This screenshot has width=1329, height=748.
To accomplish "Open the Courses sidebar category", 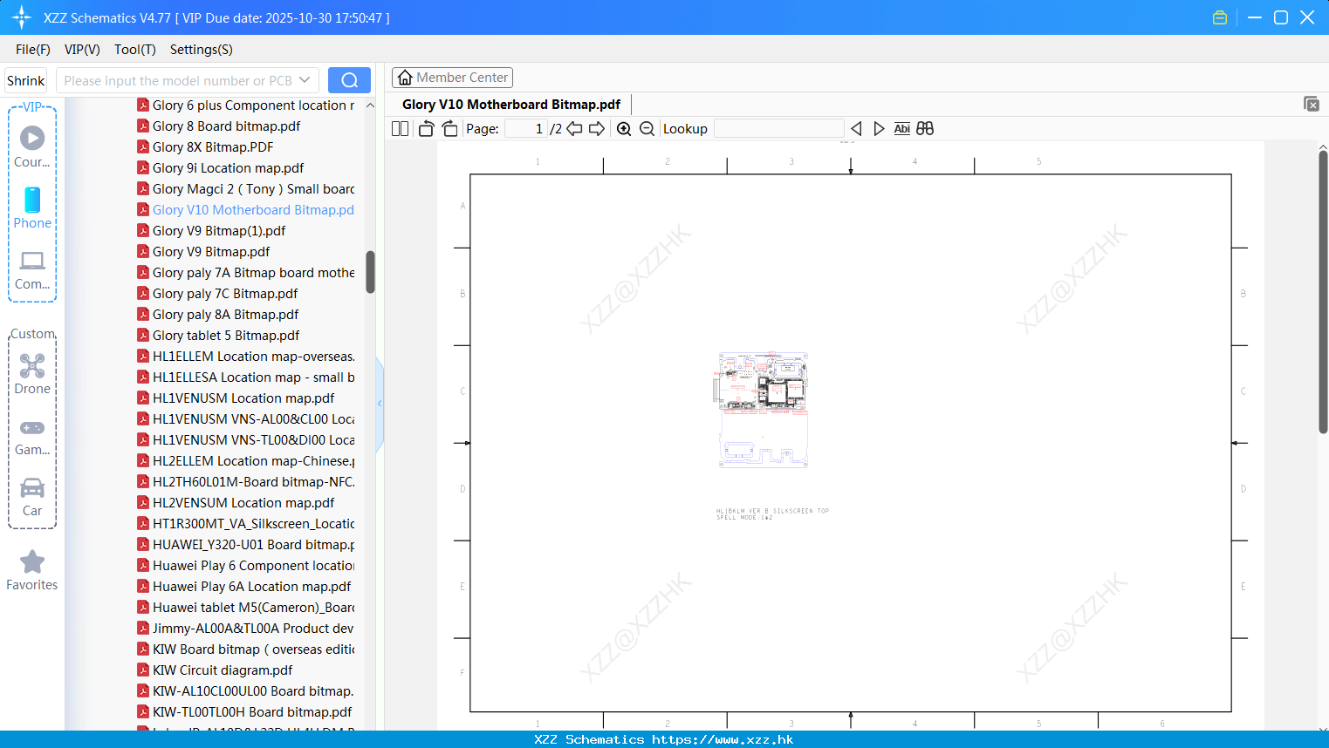I will 32,146.
